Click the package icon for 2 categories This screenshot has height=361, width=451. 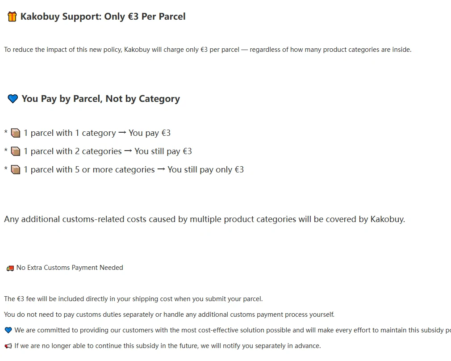pyautogui.click(x=16, y=151)
